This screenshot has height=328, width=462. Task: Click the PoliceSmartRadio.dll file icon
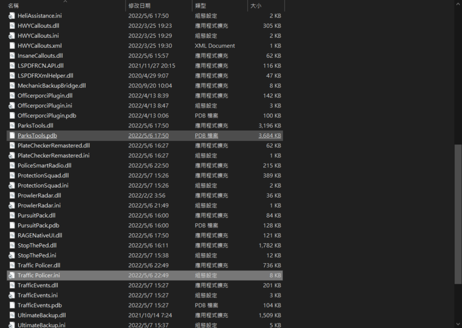click(11, 165)
